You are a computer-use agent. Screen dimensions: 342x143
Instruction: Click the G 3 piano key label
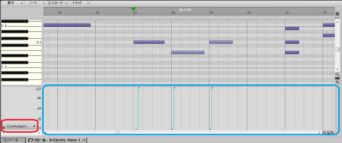pos(39,43)
